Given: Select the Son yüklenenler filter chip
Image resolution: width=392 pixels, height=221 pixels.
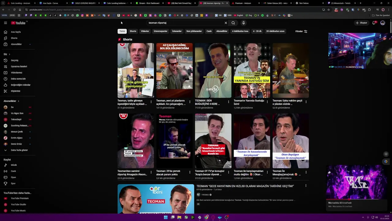Looking at the screenshot, I should [x=194, y=31].
